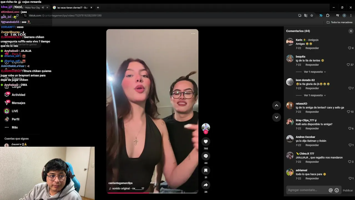Like the TikTok video with heart icon
Viewport: 355px width, 200px height.
[x=206, y=141]
